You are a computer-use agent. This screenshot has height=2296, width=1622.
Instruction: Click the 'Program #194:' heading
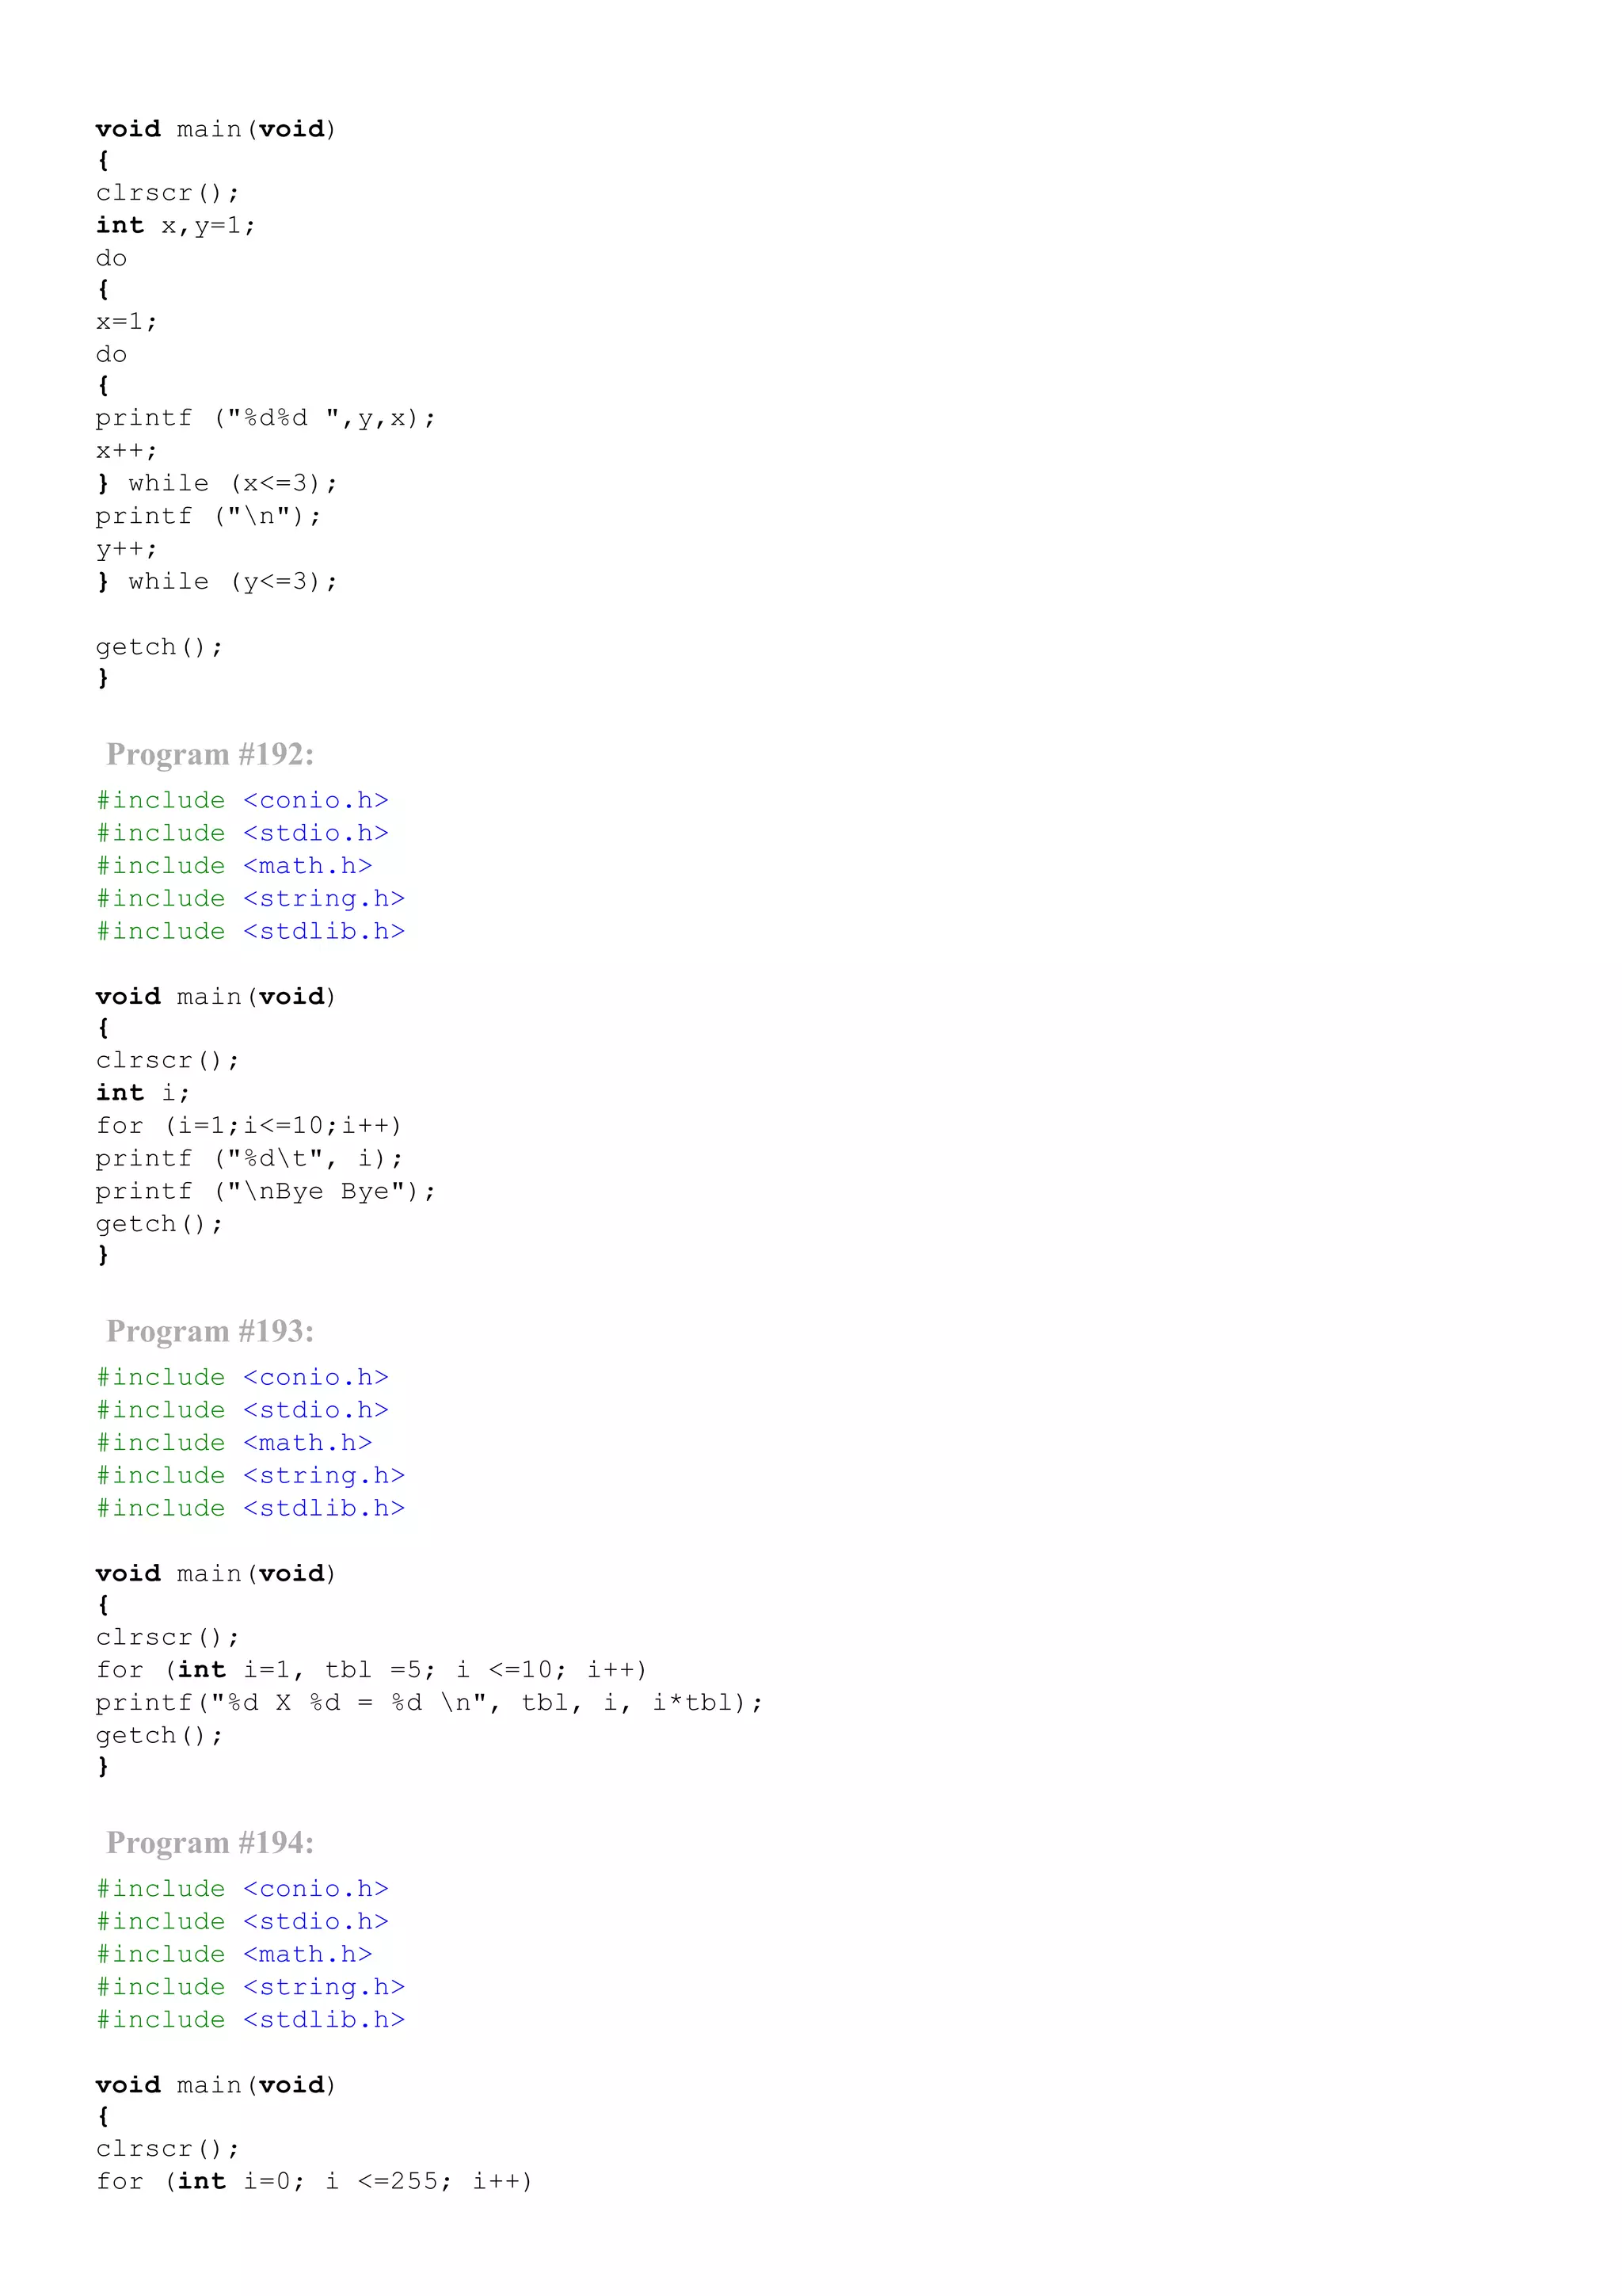click(x=210, y=1842)
